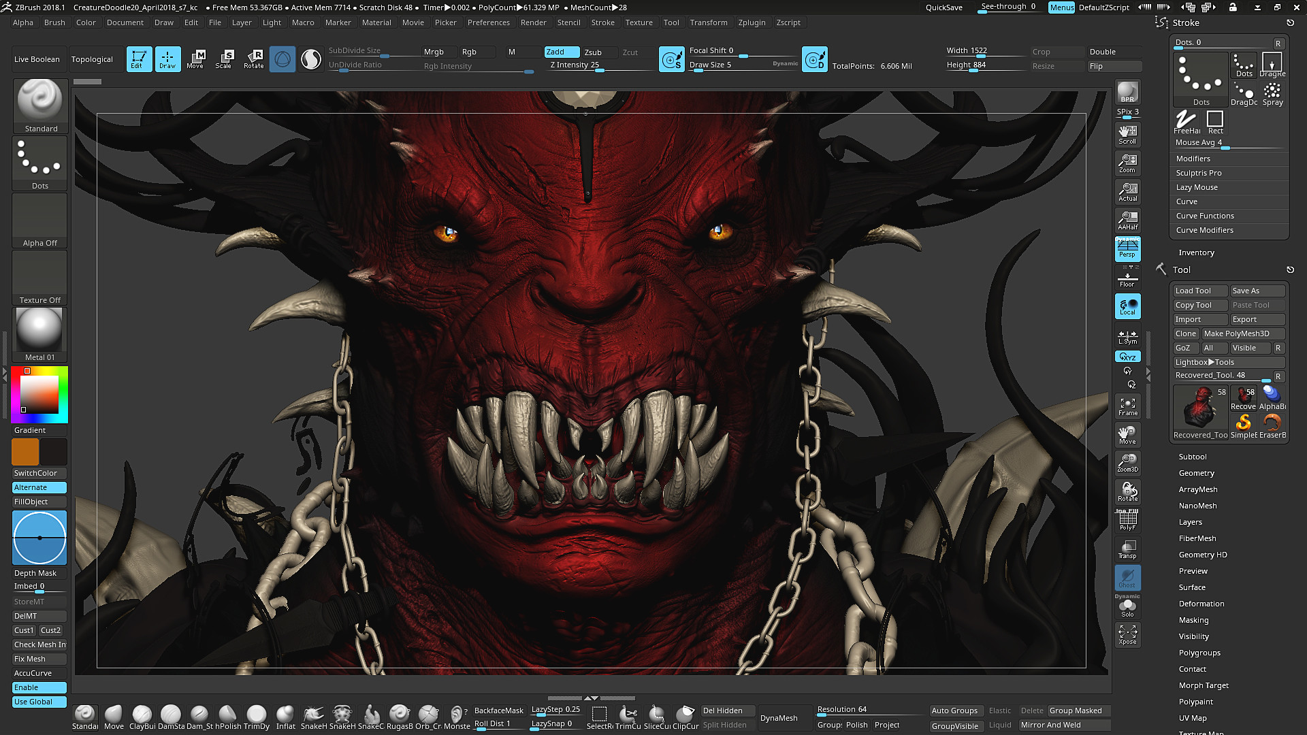The height and width of the screenshot is (735, 1307).
Task: Expand the Polygroups section
Action: coord(1199,653)
